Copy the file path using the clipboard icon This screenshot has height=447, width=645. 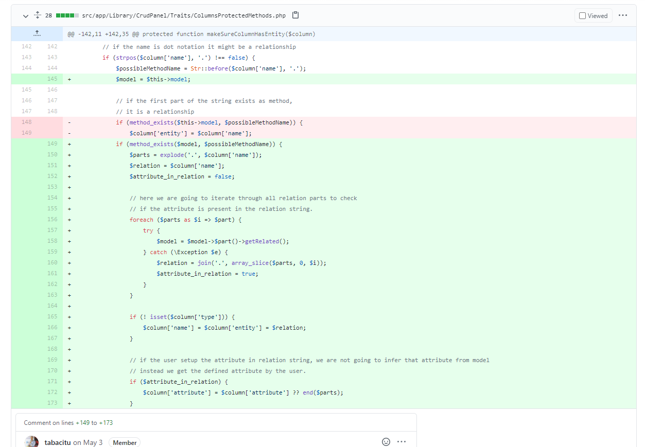click(x=295, y=15)
